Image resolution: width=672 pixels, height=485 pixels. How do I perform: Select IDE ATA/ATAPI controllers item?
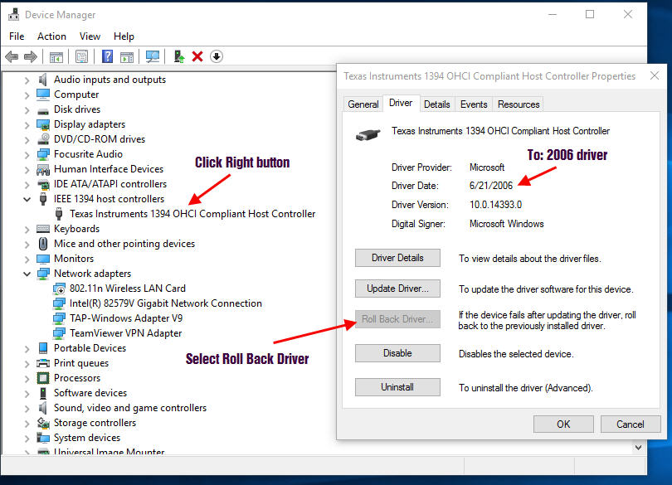click(x=110, y=184)
